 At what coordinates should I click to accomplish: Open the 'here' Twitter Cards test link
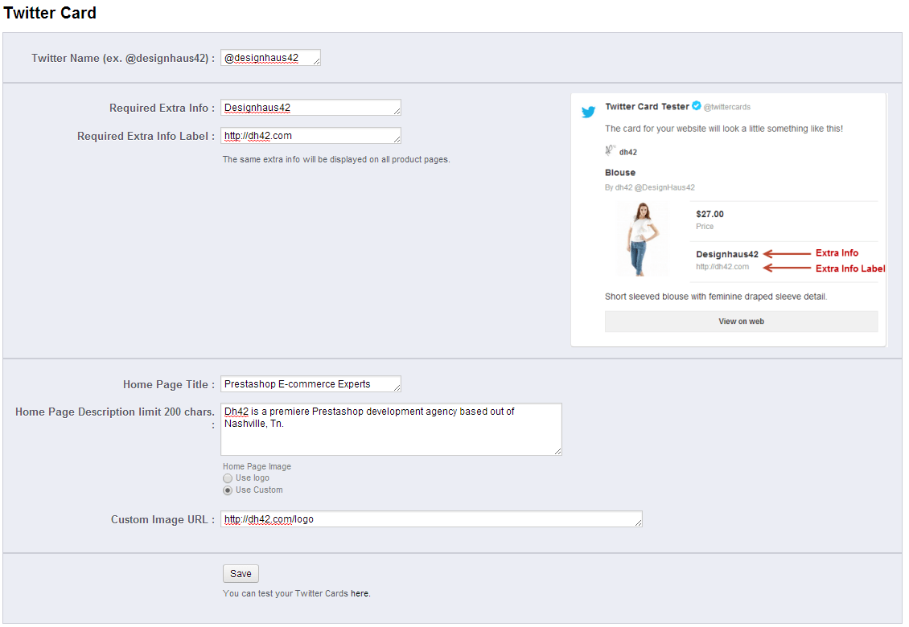(x=360, y=593)
